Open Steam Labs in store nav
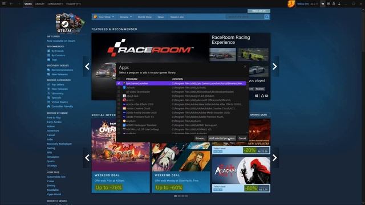 177,17
